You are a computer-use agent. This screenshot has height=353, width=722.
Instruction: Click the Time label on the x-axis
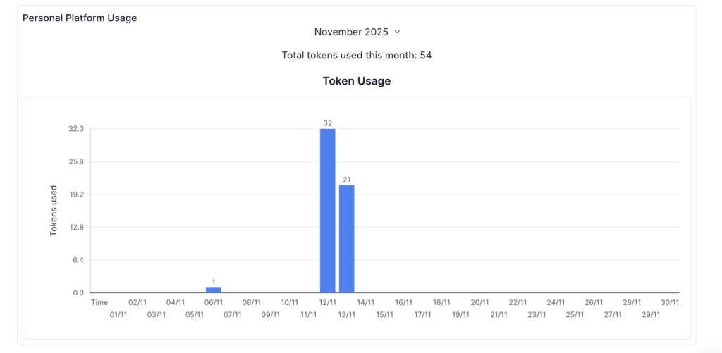pyautogui.click(x=99, y=302)
